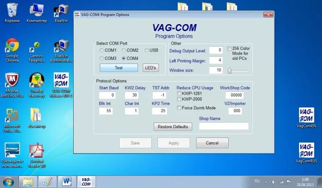
Task: Open the Action Center flag icon
Action: point(289,182)
